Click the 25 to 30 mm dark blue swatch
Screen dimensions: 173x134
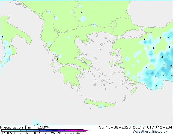[x=55, y=130]
